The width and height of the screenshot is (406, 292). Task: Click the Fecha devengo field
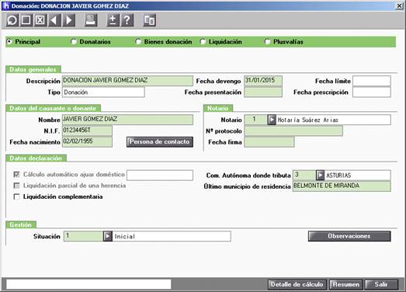click(263, 81)
